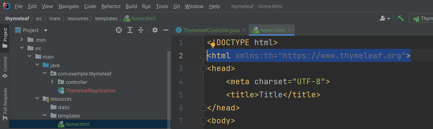Image resolution: width=433 pixels, height=129 pixels.
Task: Click main breadcrumb in navigation bar
Action: point(55,19)
